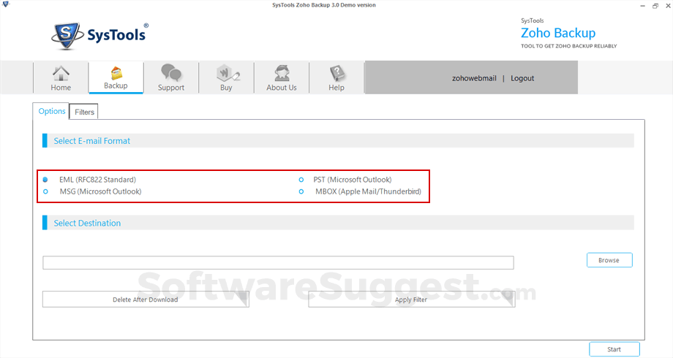Click the SysTools logo
The width and height of the screenshot is (673, 358).
pyautogui.click(x=100, y=35)
